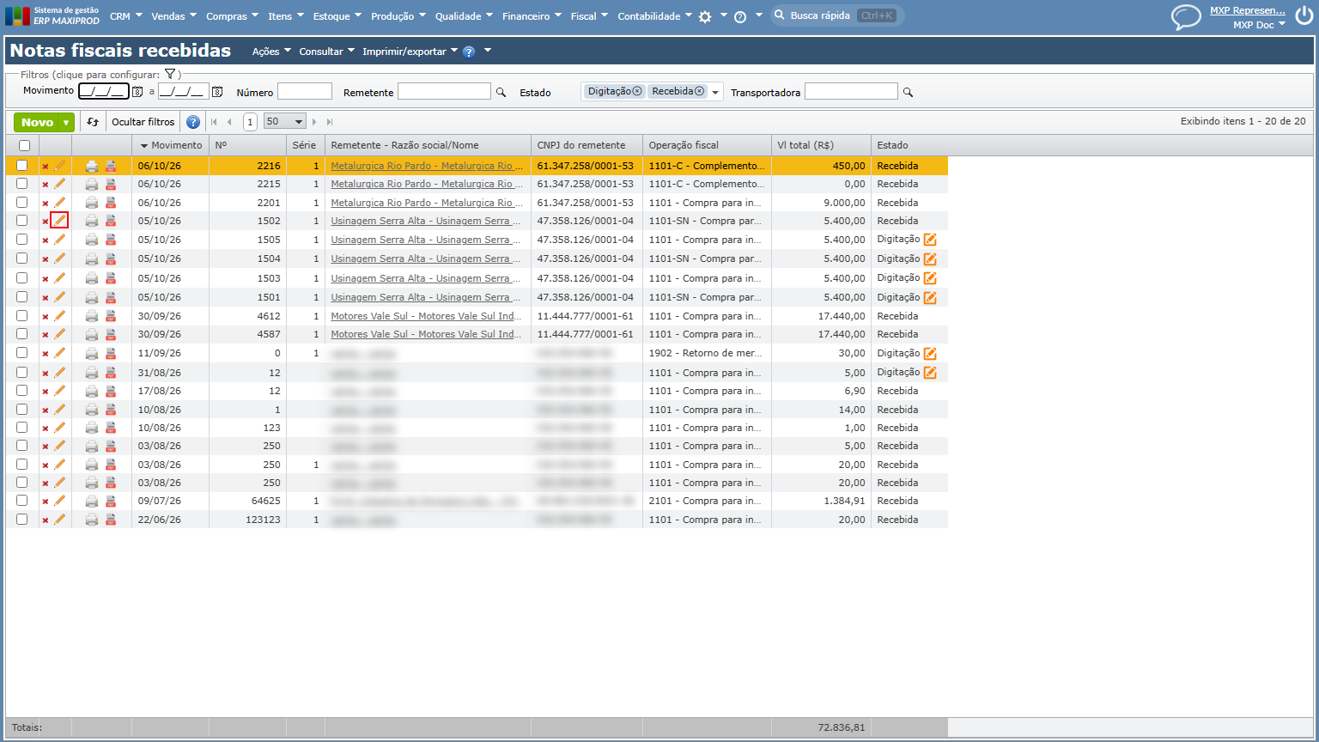Open PDF icon for invoice 4612

click(111, 316)
